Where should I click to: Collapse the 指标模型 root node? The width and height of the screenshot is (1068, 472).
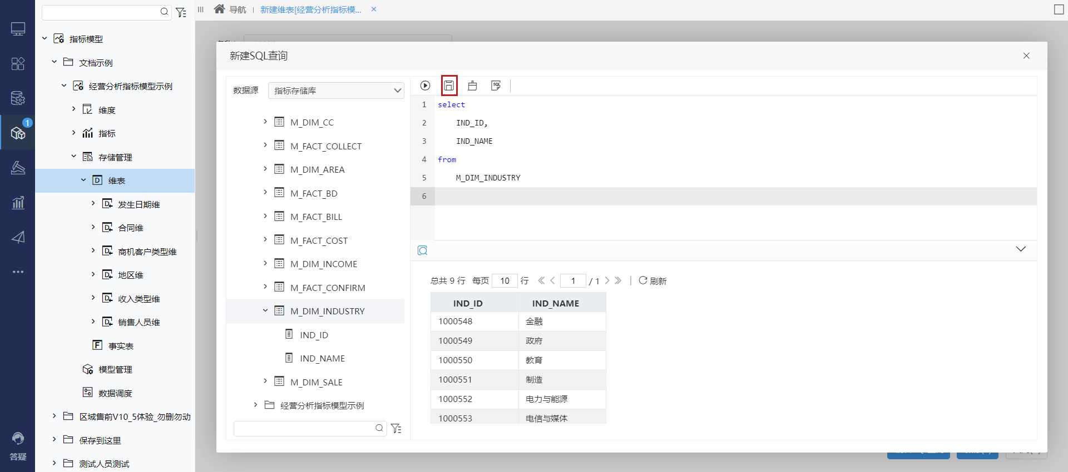pos(44,38)
